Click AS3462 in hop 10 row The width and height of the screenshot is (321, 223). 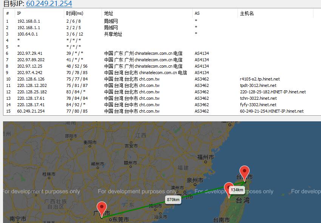(202, 79)
